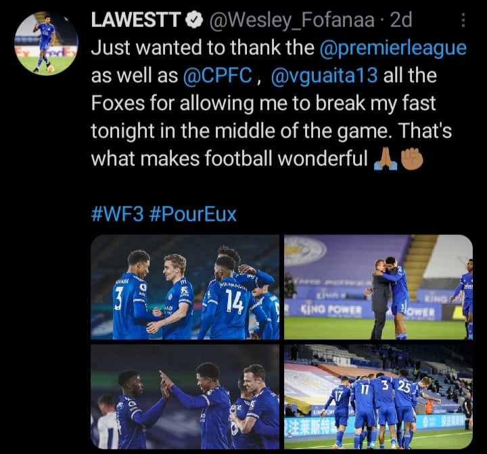Tap the verified badge next to LAWESTT
The image size is (487, 454).
tap(194, 20)
